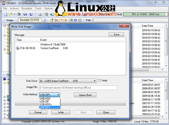169x125 pixels.
Task: Click the Rename folder icon
Action: 65,20
